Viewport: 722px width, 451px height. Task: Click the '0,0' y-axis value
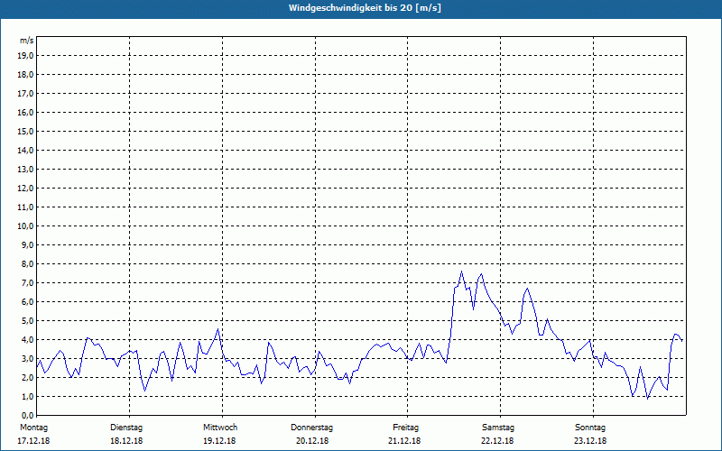pos(27,415)
